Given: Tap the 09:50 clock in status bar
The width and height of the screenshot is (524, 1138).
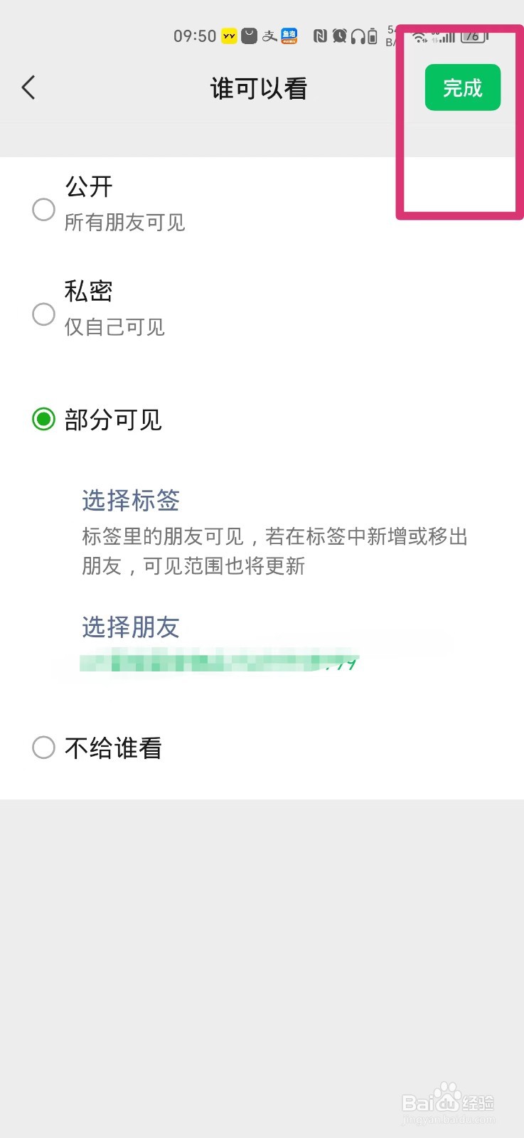Looking at the screenshot, I should click(195, 36).
